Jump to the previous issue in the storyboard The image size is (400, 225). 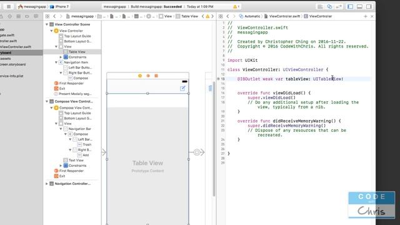click(203, 16)
